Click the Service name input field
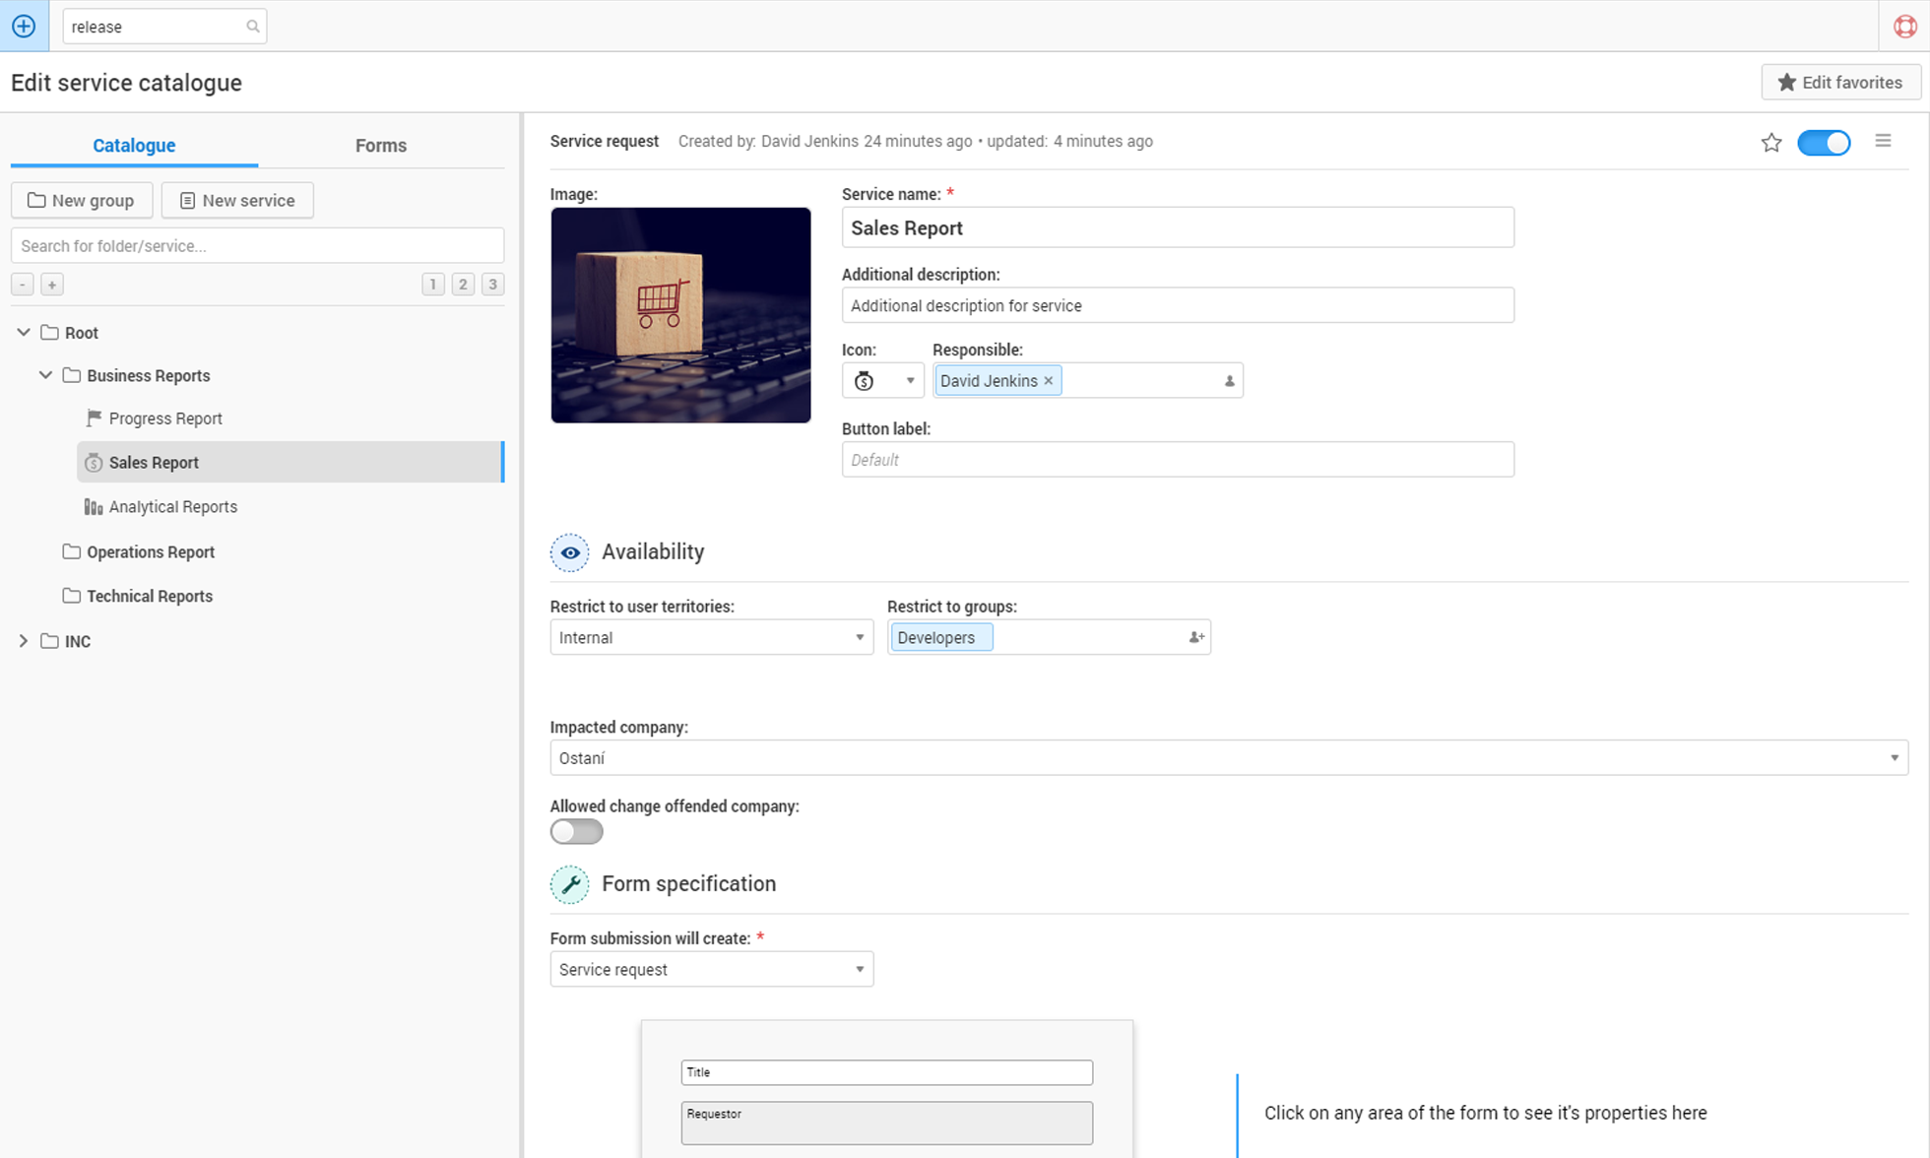Image resolution: width=1930 pixels, height=1158 pixels. 1178,228
